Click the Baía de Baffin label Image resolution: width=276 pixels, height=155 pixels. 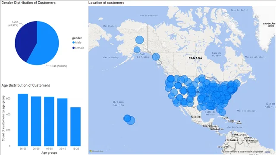239,10
